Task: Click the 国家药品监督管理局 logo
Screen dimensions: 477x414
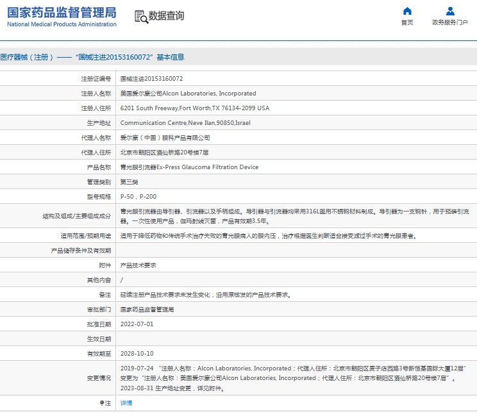Action: [62, 17]
